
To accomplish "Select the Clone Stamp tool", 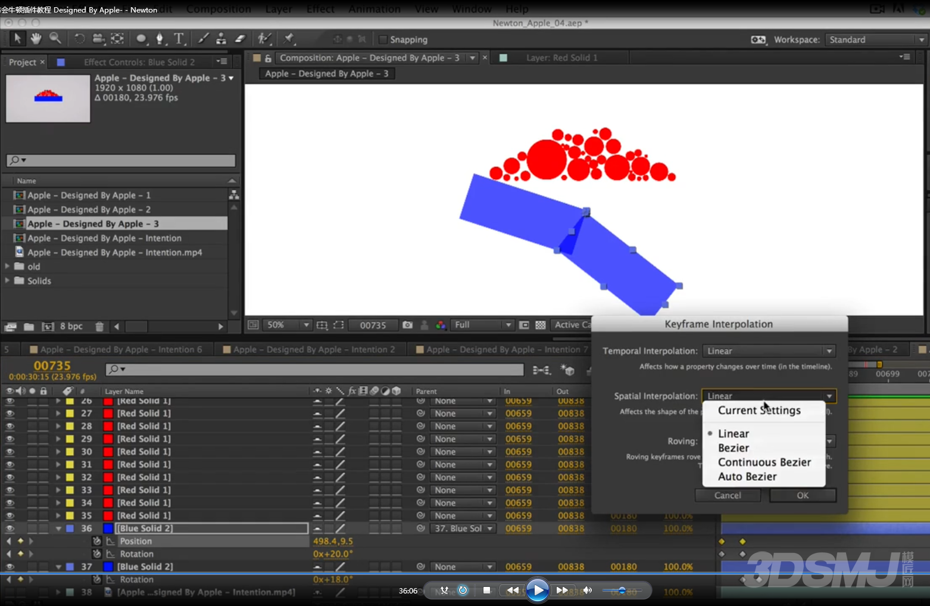I will [x=221, y=39].
